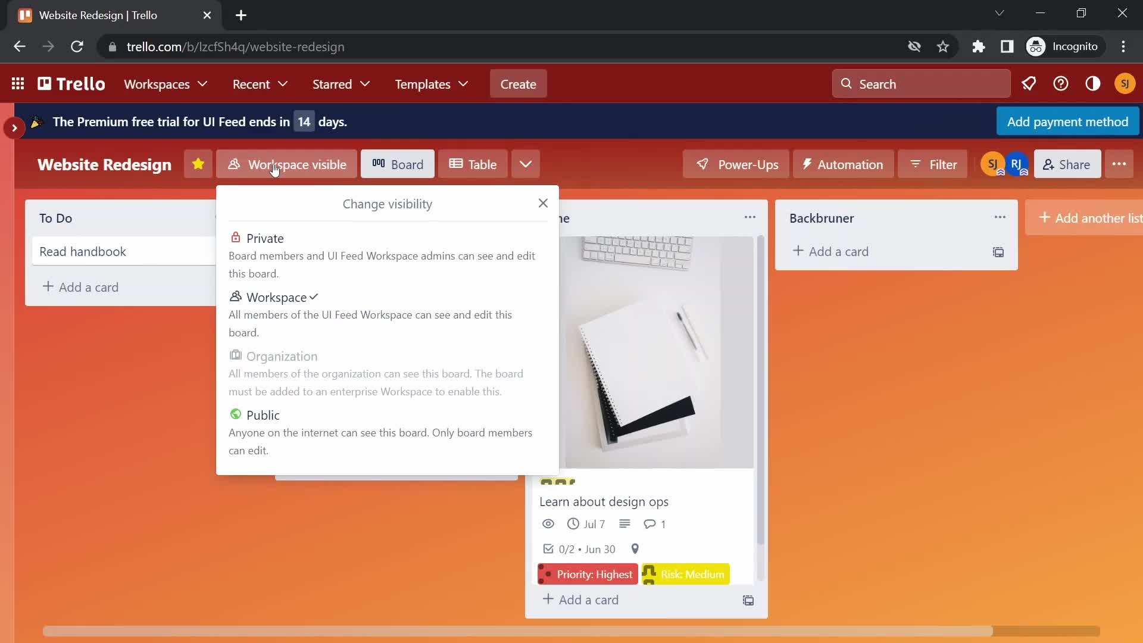
Task: Expand the board view options chevron
Action: coord(526,164)
